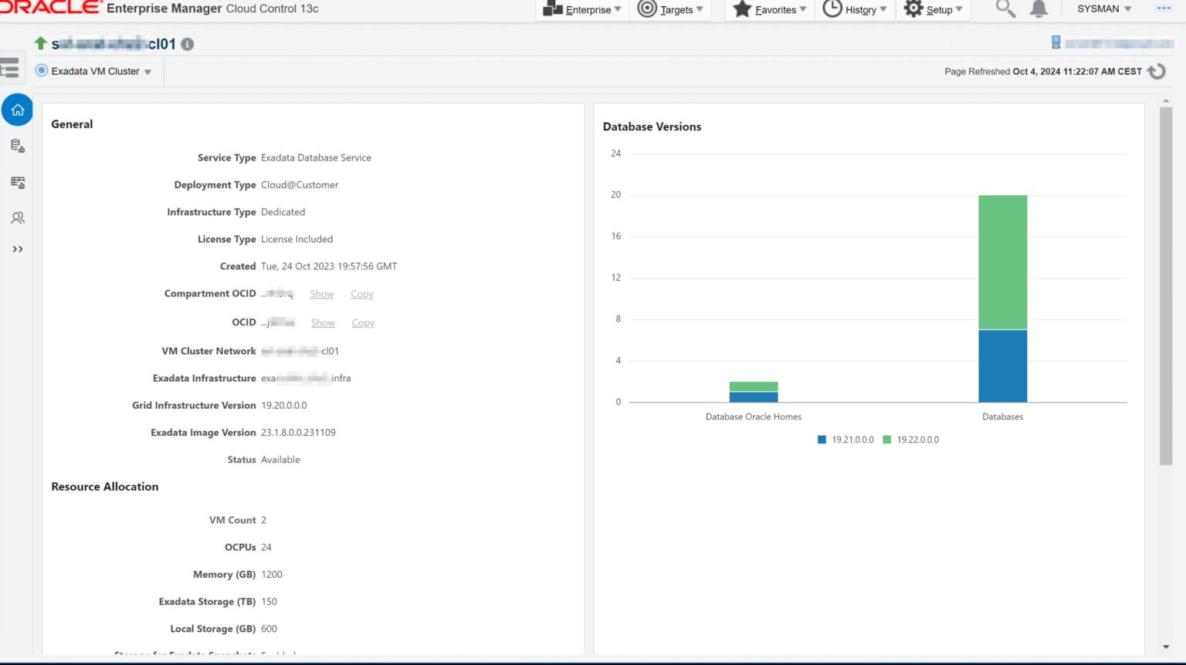Toggle the 19.21.0.0.0 legend swatch
This screenshot has height=665, width=1186.
(822, 440)
